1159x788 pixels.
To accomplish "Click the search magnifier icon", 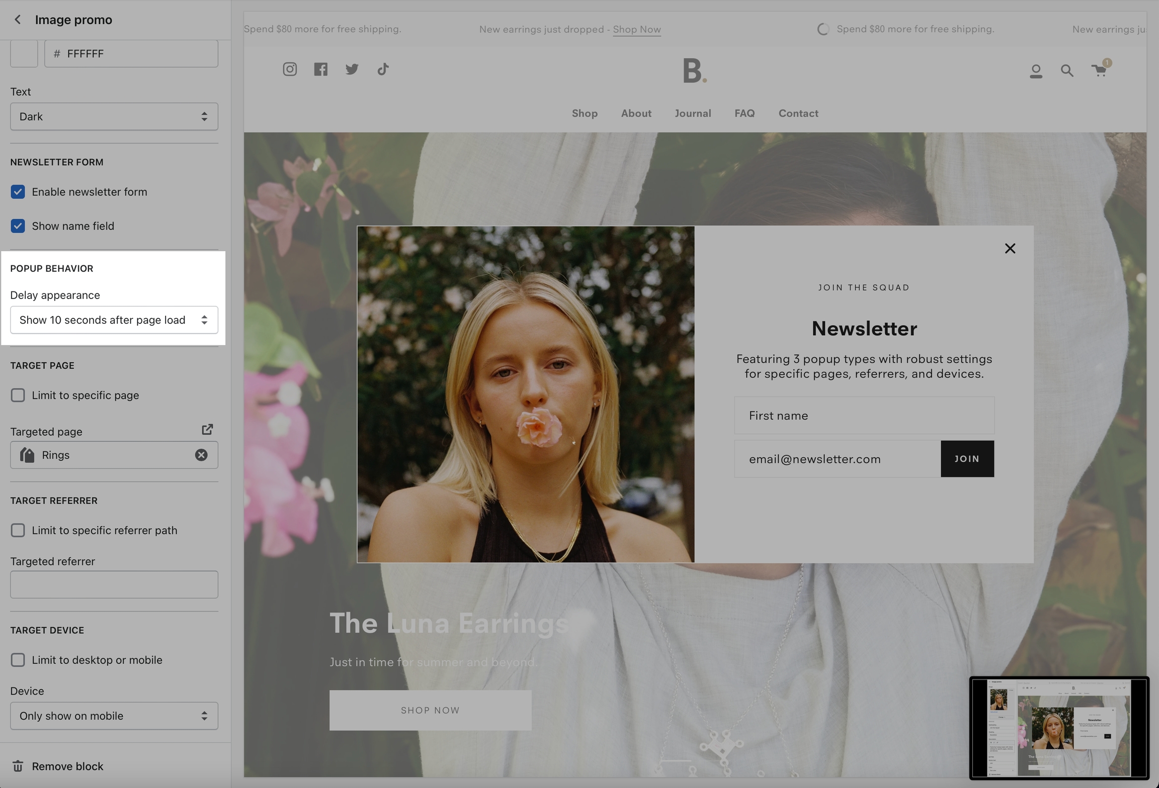I will [x=1067, y=71].
